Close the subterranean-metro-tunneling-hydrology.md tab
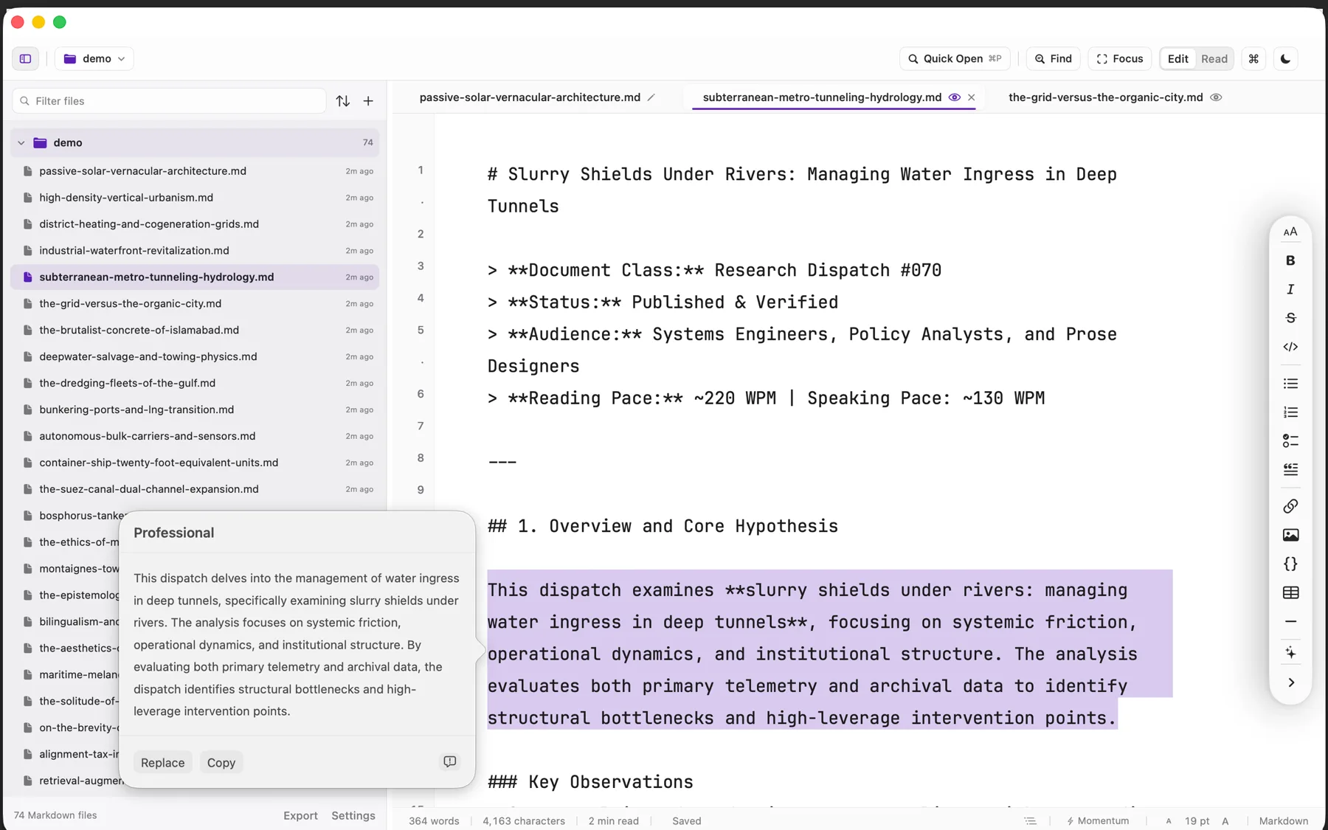The image size is (1328, 830). point(972,97)
